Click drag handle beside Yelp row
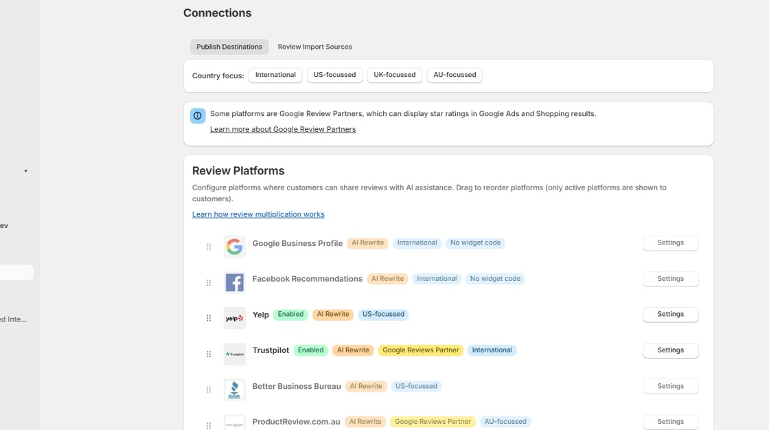 (209, 318)
